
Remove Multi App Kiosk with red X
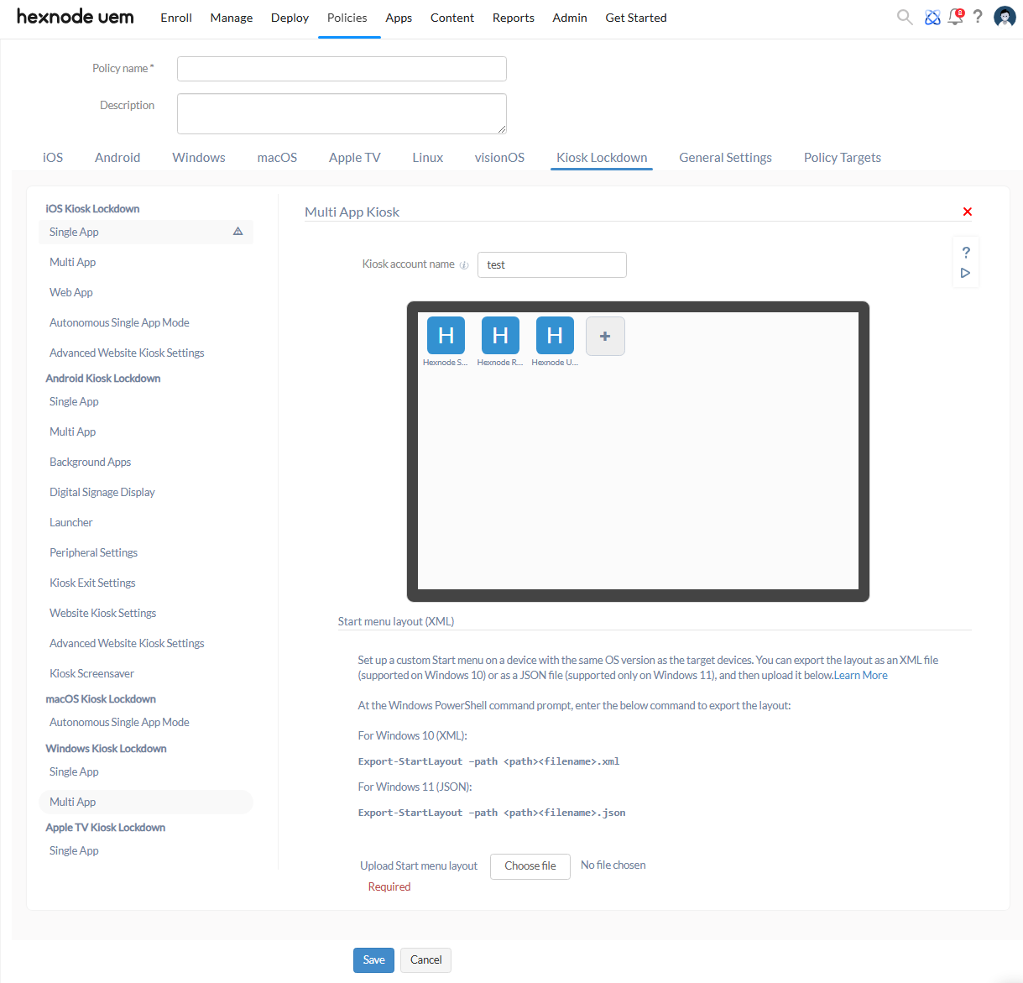(967, 212)
